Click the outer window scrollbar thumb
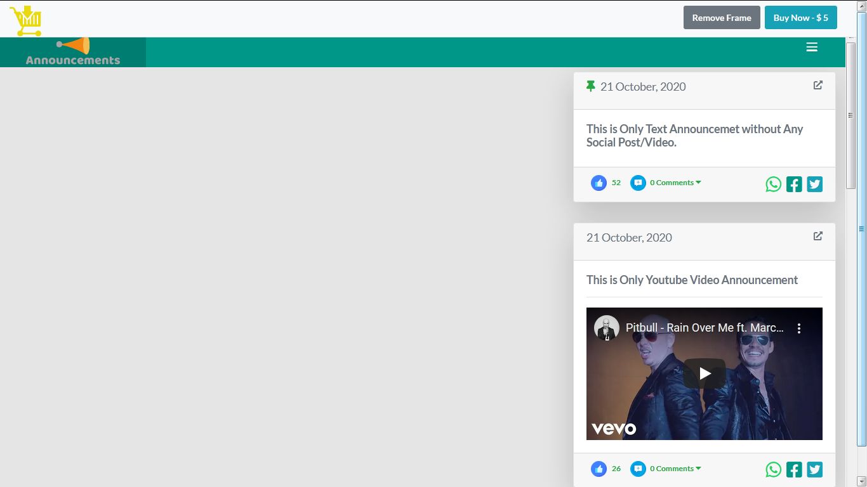Screen dimensions: 867x487 (862, 228)
